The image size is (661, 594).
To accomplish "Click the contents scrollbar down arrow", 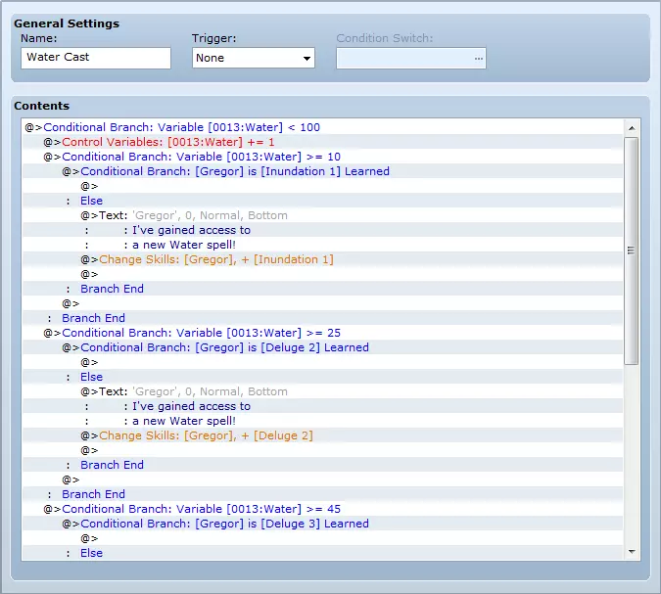I will (x=632, y=552).
